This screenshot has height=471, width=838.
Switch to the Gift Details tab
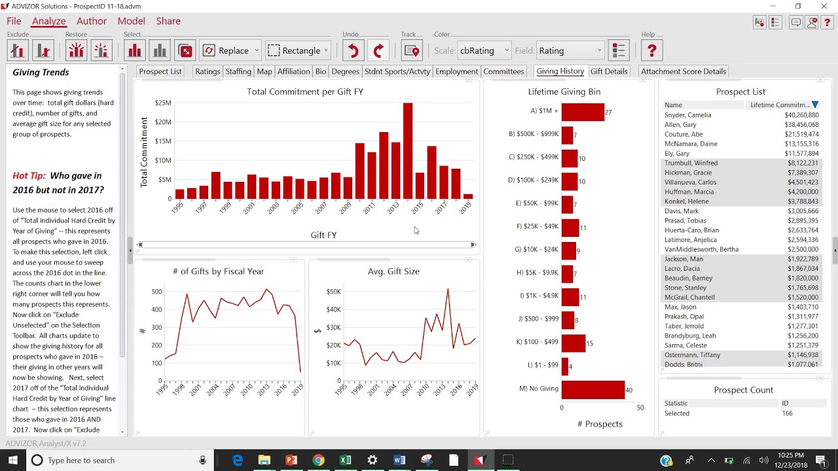(x=609, y=71)
